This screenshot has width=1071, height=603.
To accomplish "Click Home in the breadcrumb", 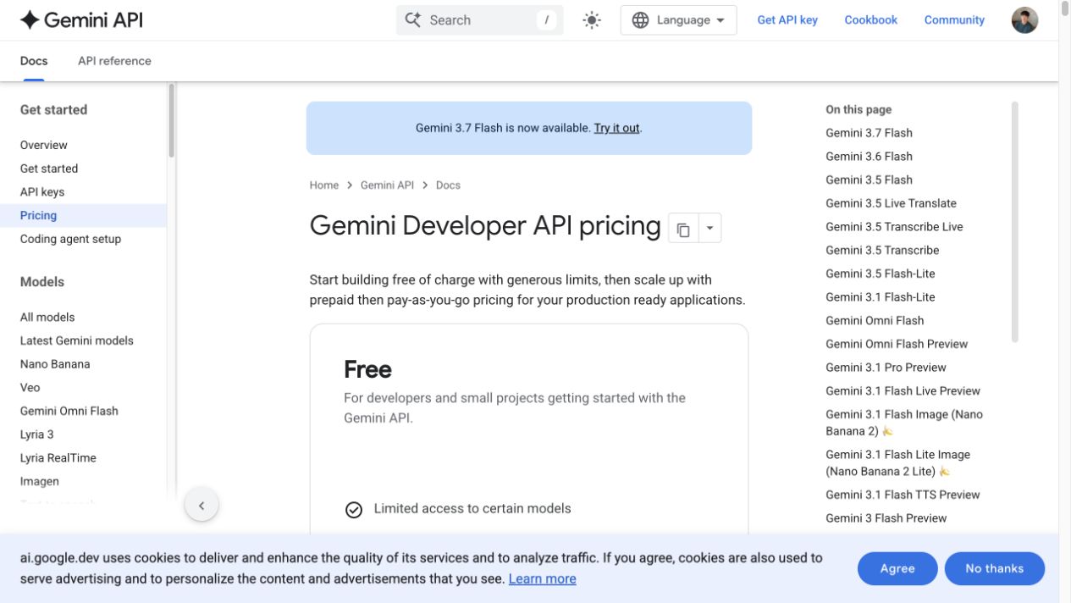I will (x=324, y=185).
